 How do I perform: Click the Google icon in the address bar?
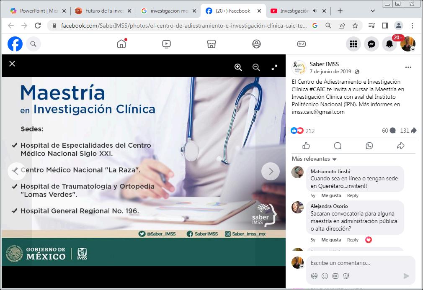pyautogui.click(x=315, y=26)
